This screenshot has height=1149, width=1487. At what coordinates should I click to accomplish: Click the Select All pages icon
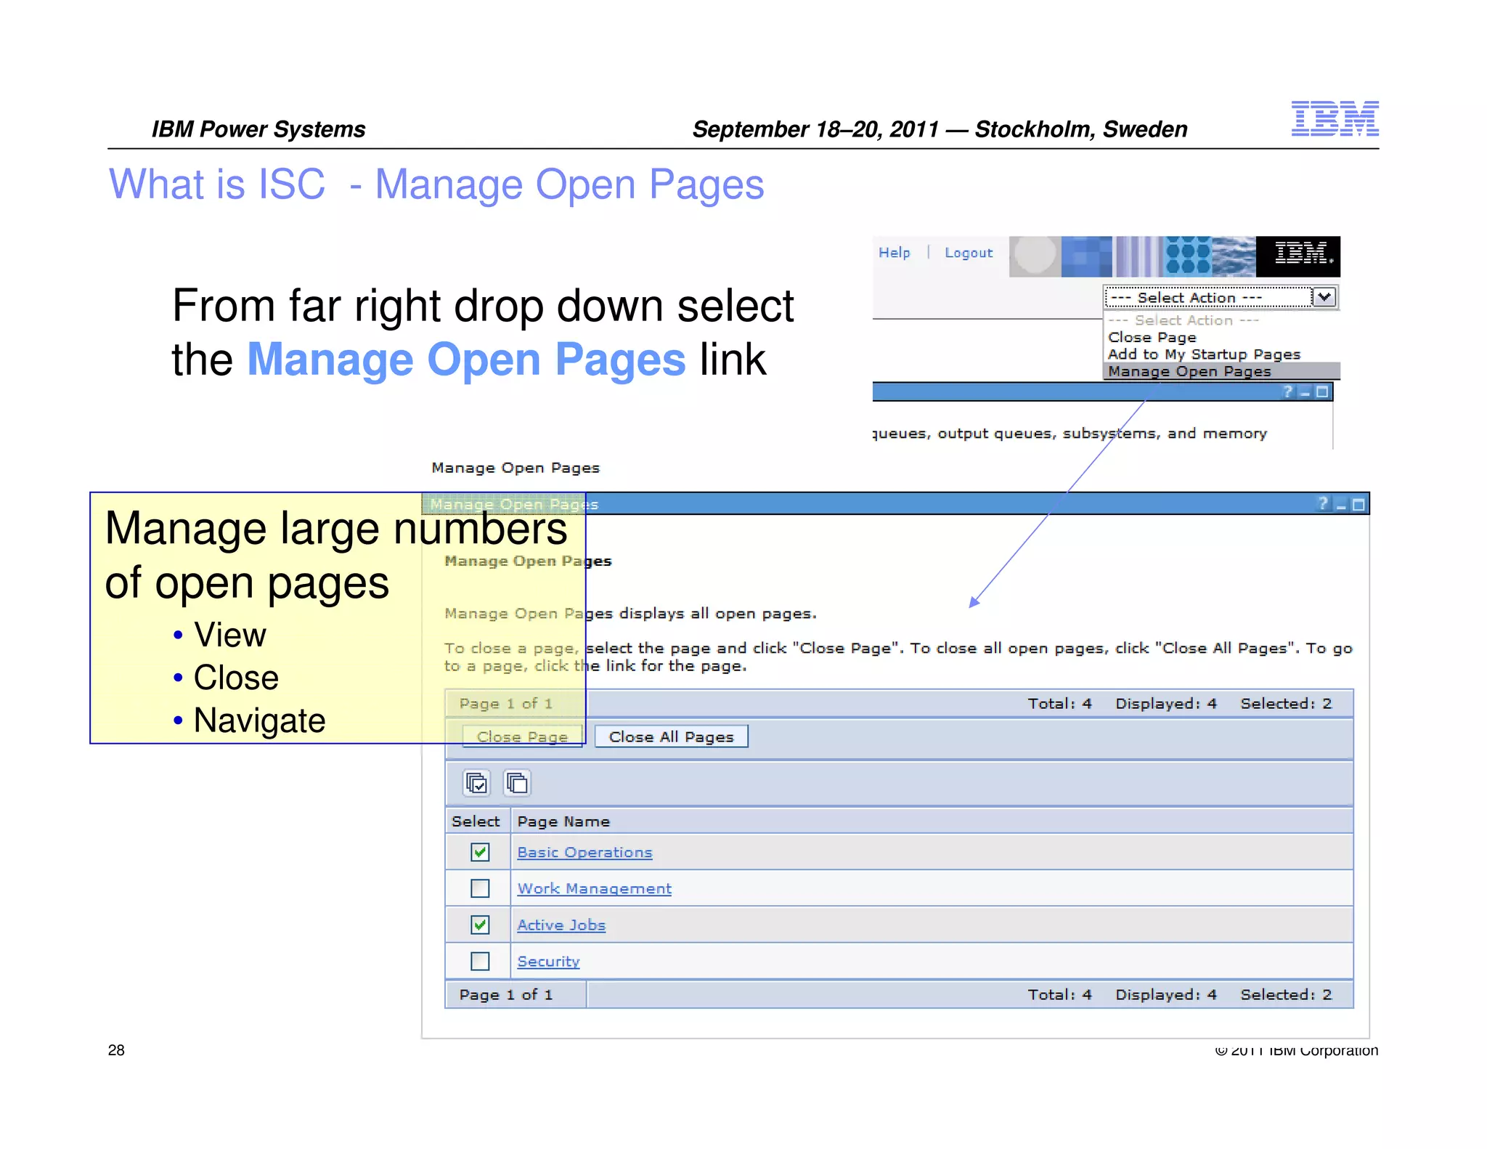476,783
